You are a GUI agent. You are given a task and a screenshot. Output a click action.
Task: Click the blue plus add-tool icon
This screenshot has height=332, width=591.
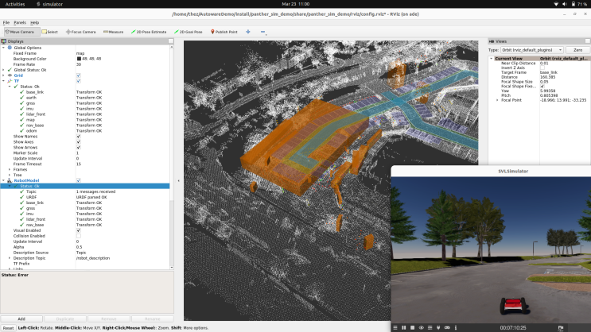pos(248,32)
